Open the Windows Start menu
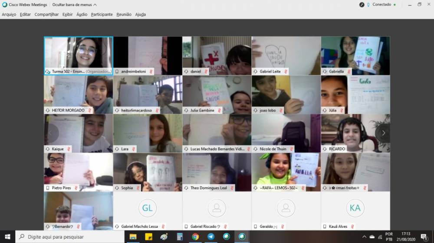The width and height of the screenshot is (434, 243). (7, 237)
